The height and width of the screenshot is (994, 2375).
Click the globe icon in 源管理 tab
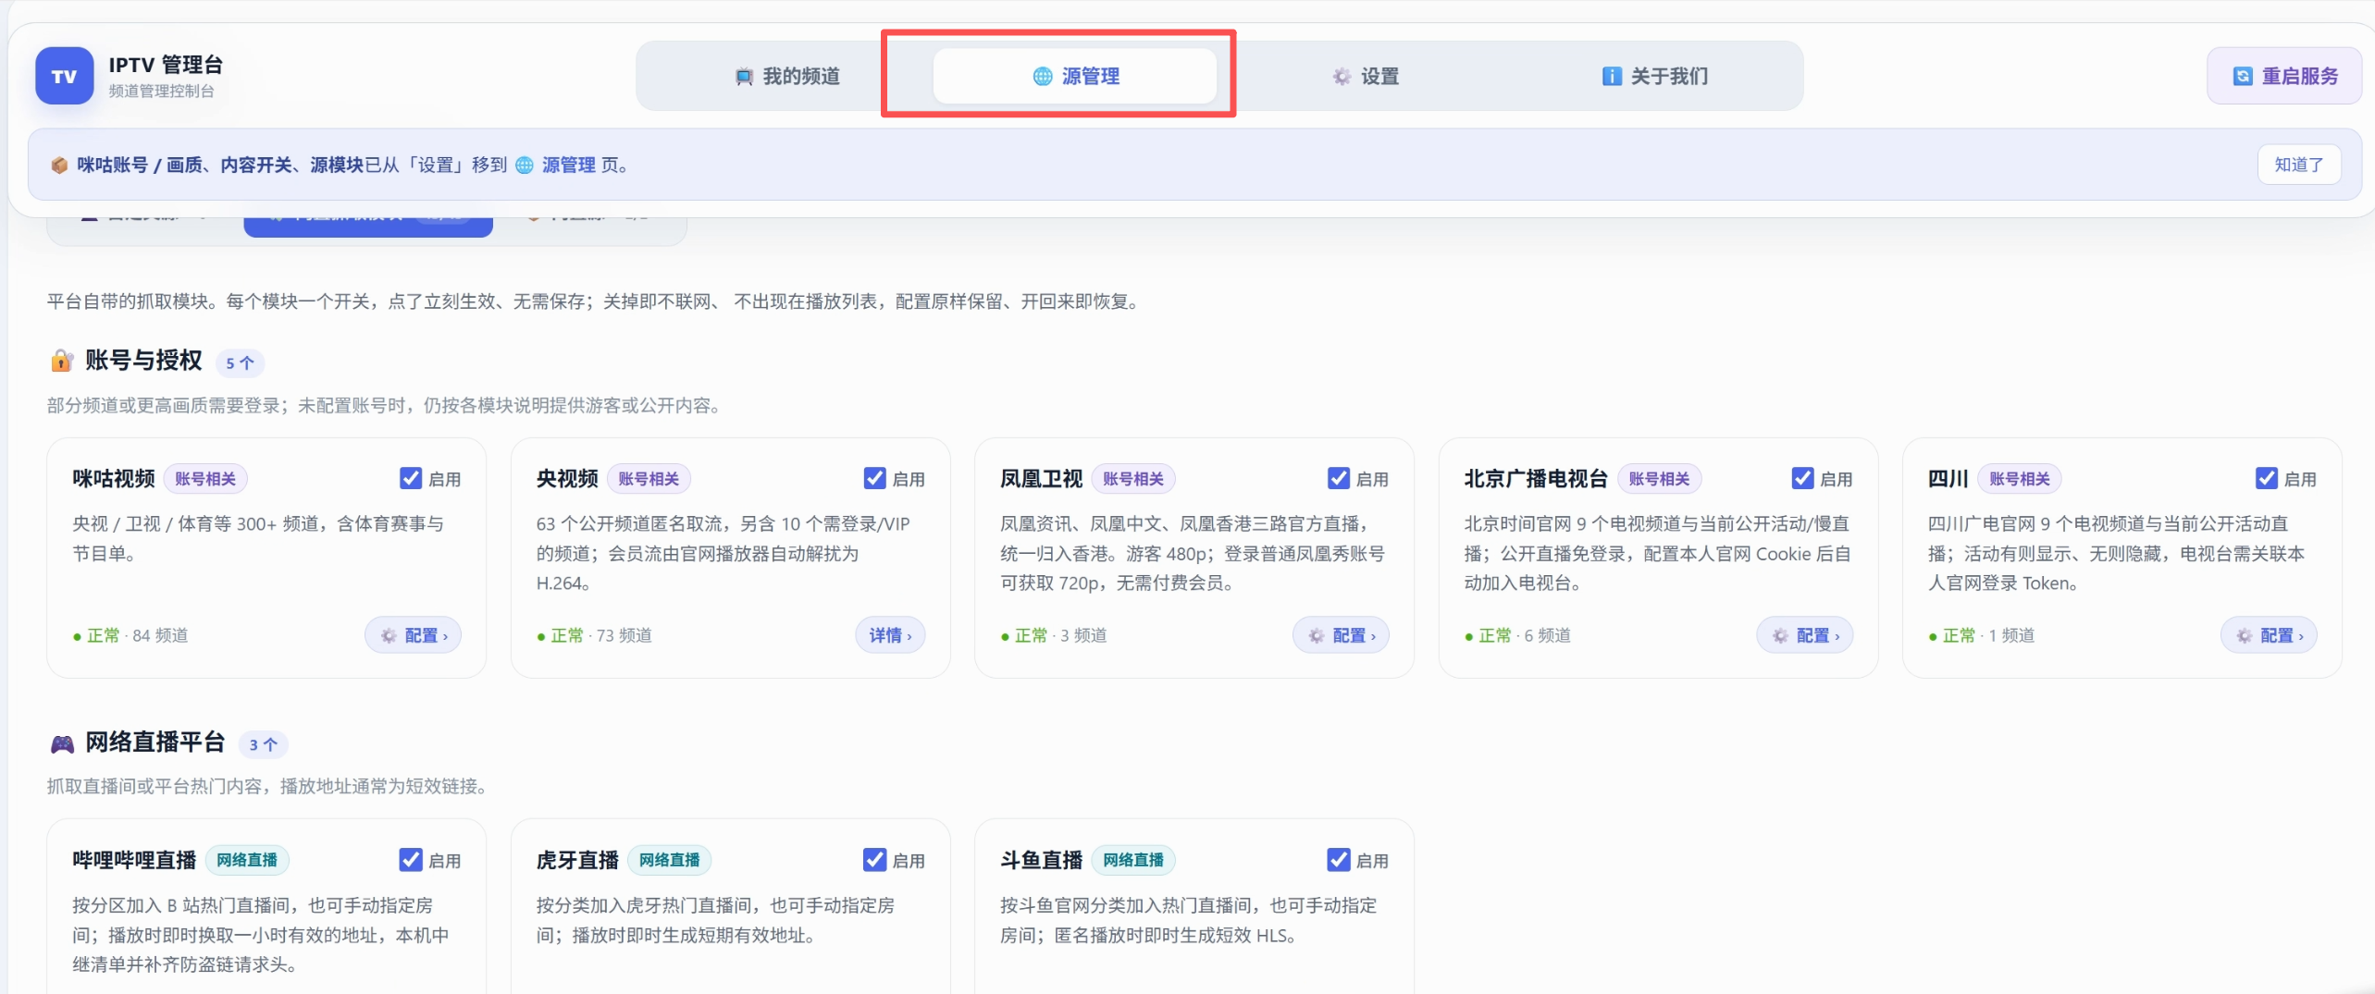coord(1042,76)
